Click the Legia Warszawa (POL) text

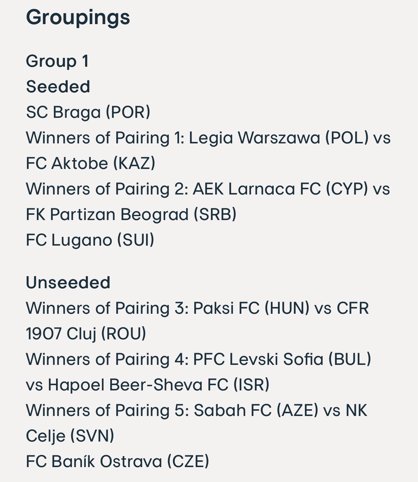pos(279,138)
